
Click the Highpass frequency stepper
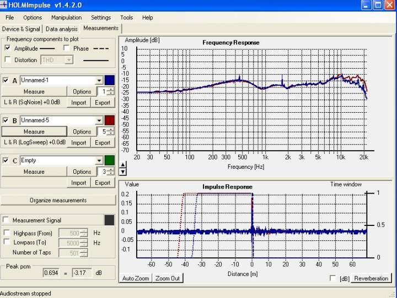(x=84, y=233)
